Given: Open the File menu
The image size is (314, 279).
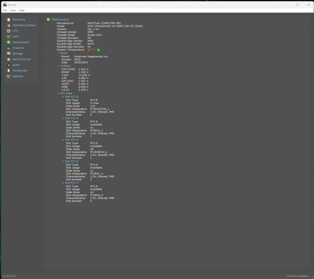Looking at the screenshot, I should pyautogui.click(x=5, y=10).
